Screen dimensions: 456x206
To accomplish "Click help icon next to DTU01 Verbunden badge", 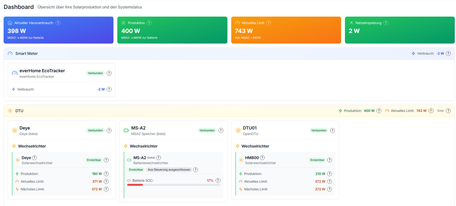I will [x=332, y=131].
